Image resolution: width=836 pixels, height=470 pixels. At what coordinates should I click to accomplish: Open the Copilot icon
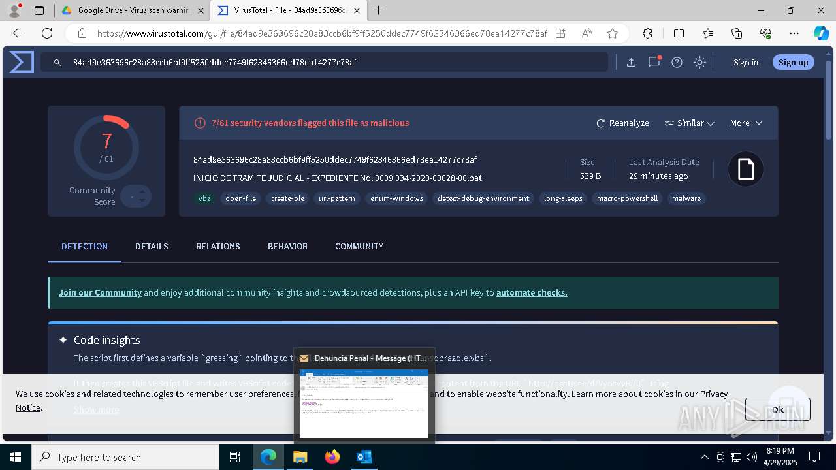[821, 33]
